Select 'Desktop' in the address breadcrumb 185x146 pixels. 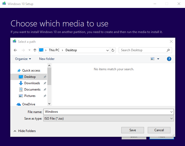pos(71,50)
